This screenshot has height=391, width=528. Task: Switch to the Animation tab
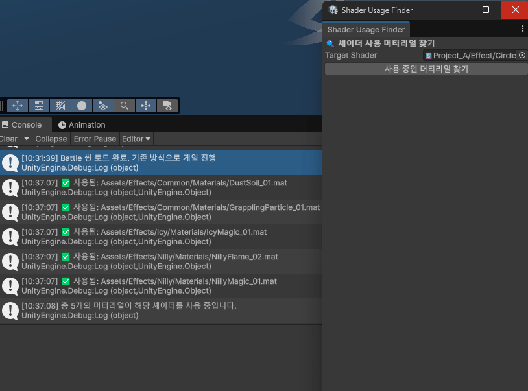tap(82, 125)
